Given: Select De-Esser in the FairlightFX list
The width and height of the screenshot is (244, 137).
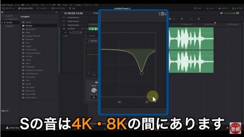Looking at the screenshot, I should pos(39,26).
